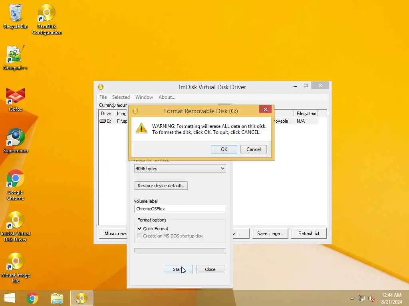Click the muted volume tray icon

[371, 298]
